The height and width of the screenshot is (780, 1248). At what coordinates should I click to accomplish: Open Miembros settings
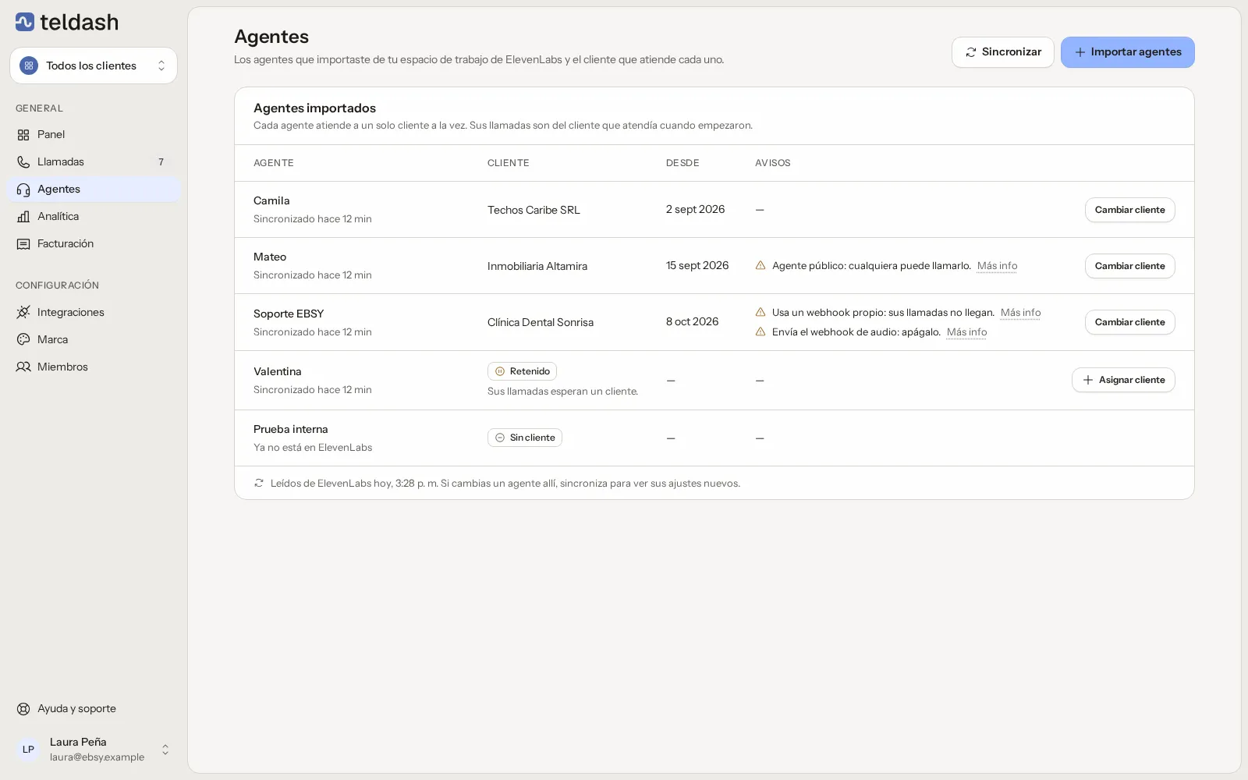(x=94, y=367)
